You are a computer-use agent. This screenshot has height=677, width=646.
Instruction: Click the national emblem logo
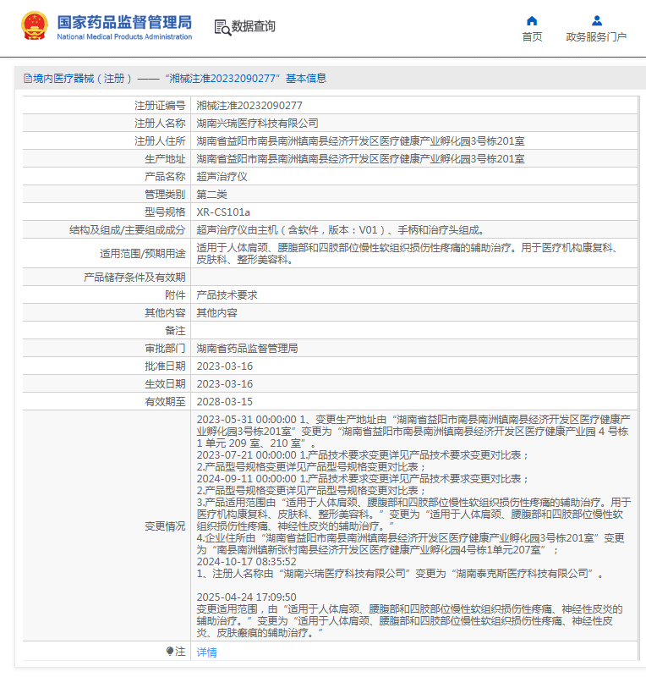35,26
